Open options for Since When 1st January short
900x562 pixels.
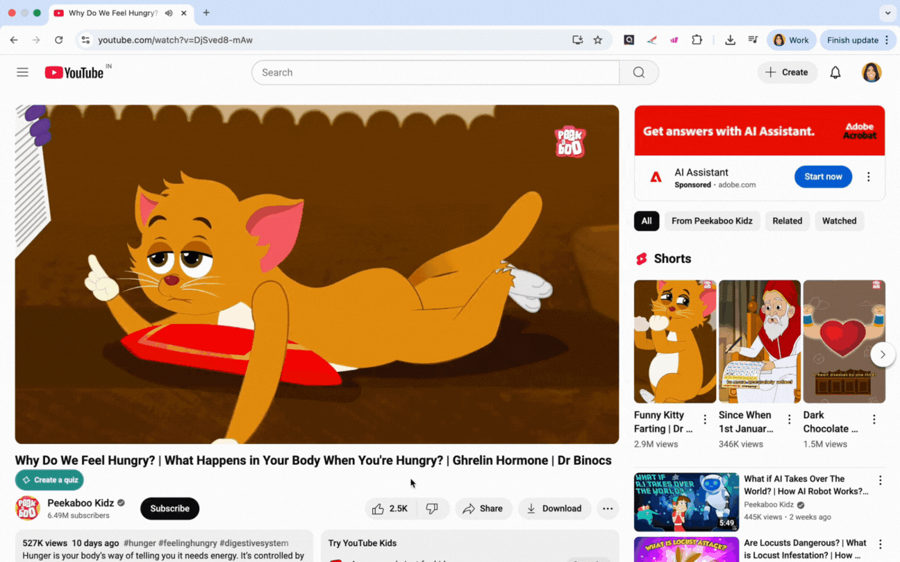[790, 419]
